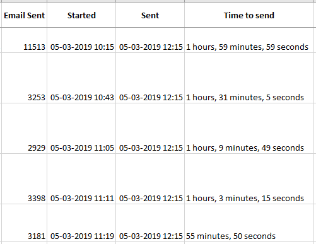Click the cell containing 11513
316x244 pixels.
(x=23, y=40)
